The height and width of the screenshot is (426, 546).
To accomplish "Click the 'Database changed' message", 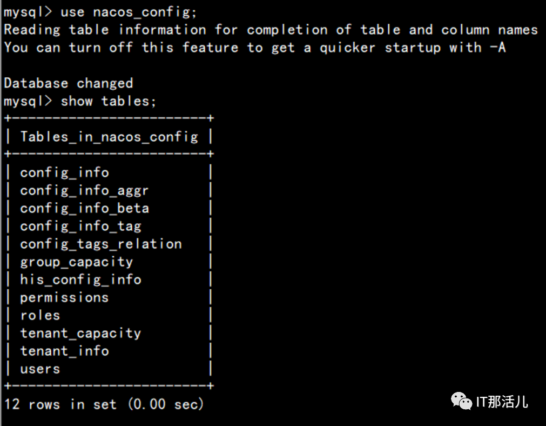I will pos(68,83).
